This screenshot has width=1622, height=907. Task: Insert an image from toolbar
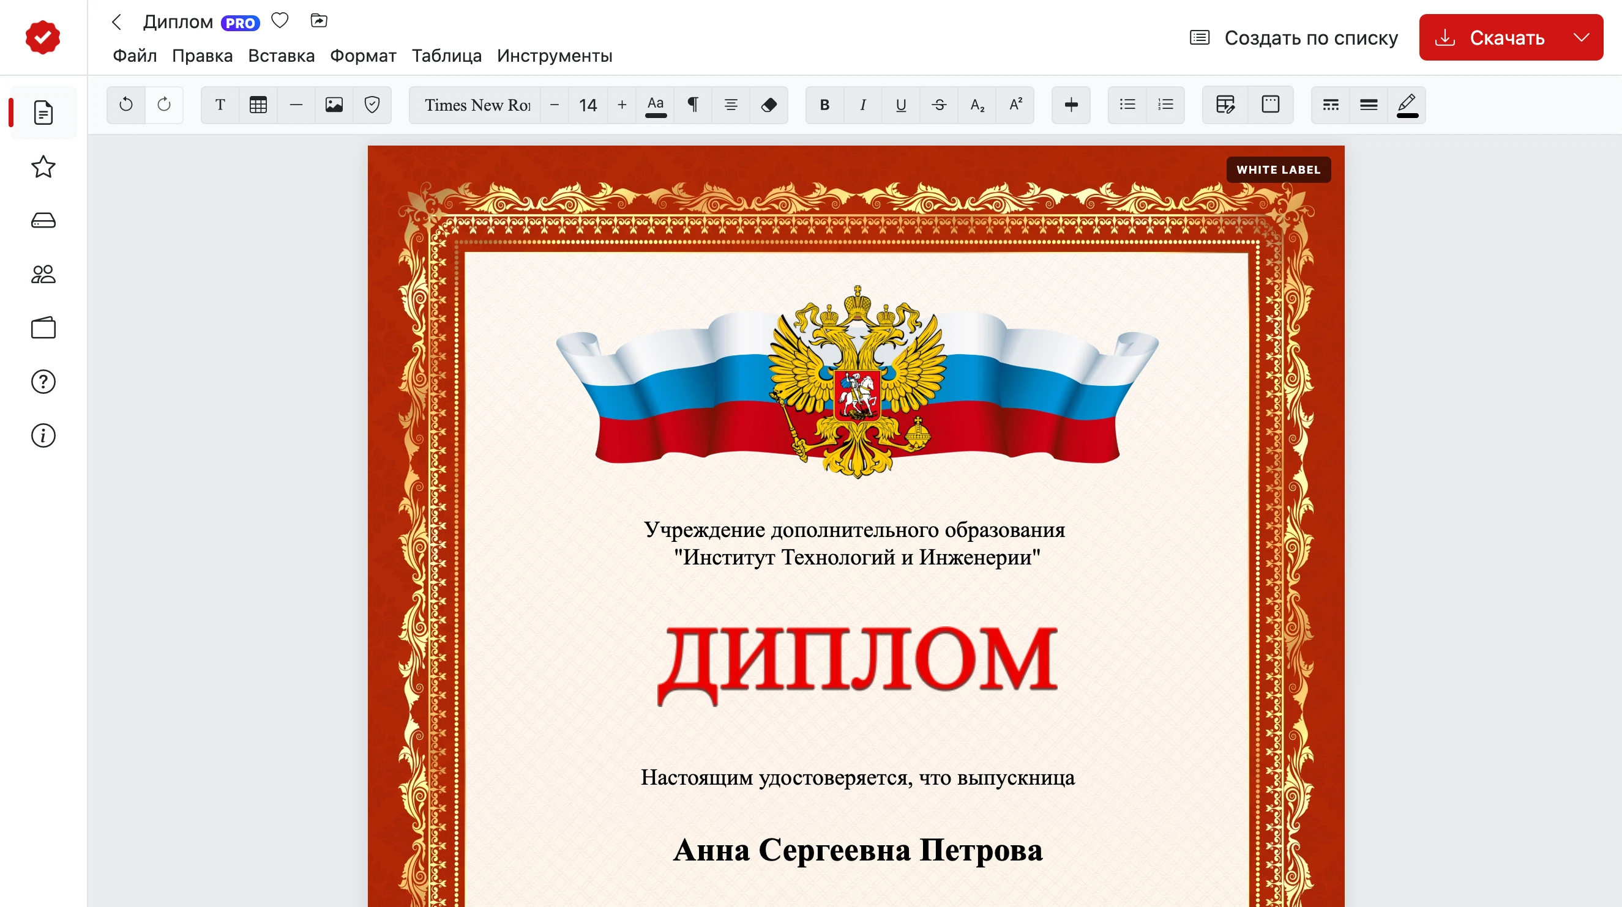(334, 105)
